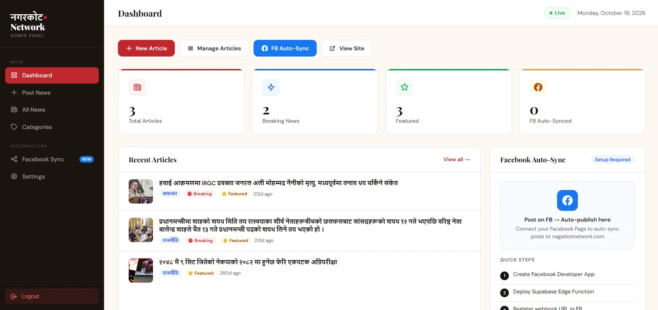Click the gear icon beside Settings

tap(14, 176)
